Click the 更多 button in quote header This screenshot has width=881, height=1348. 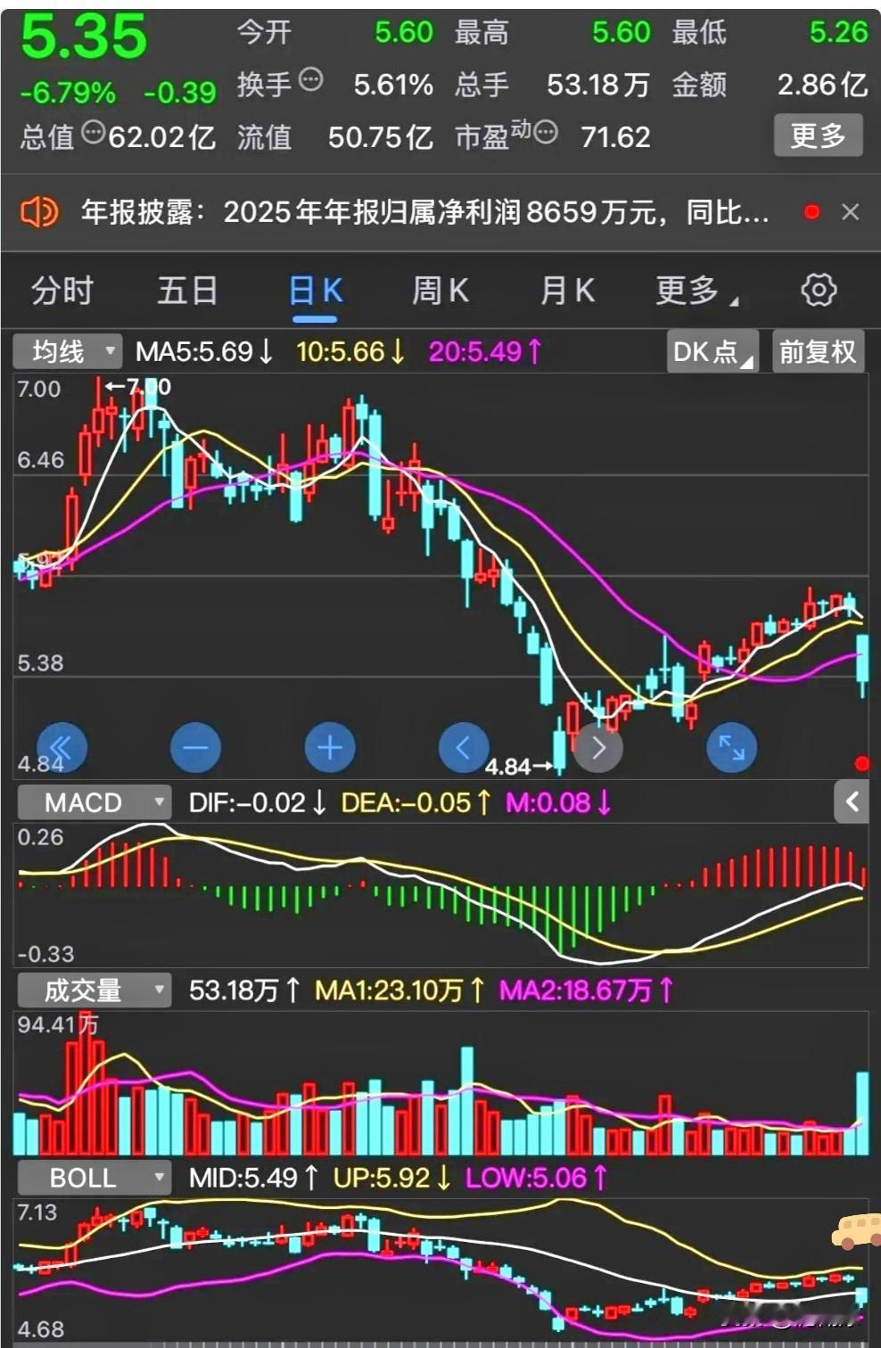[818, 136]
